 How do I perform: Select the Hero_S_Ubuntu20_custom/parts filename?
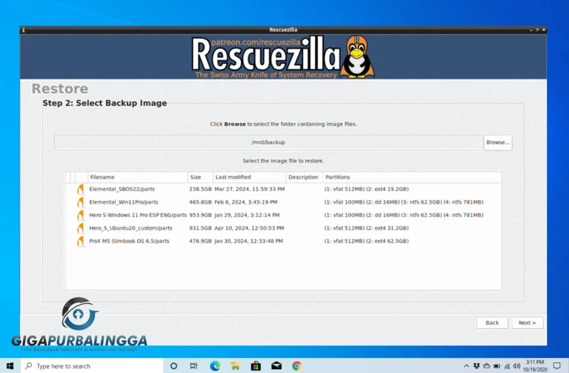tap(131, 228)
